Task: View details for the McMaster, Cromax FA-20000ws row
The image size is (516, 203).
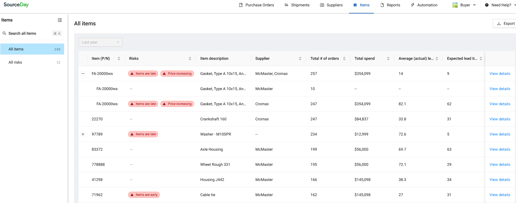Action: (500, 74)
